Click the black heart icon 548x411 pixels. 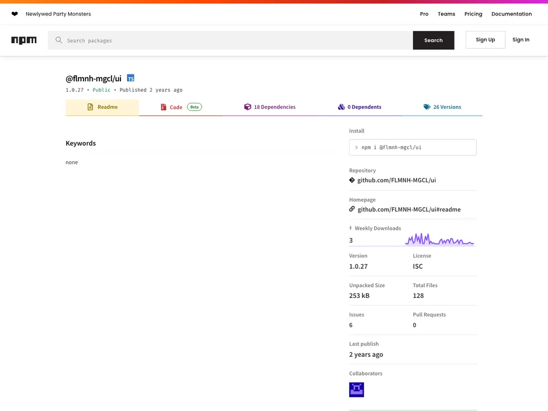tap(14, 14)
